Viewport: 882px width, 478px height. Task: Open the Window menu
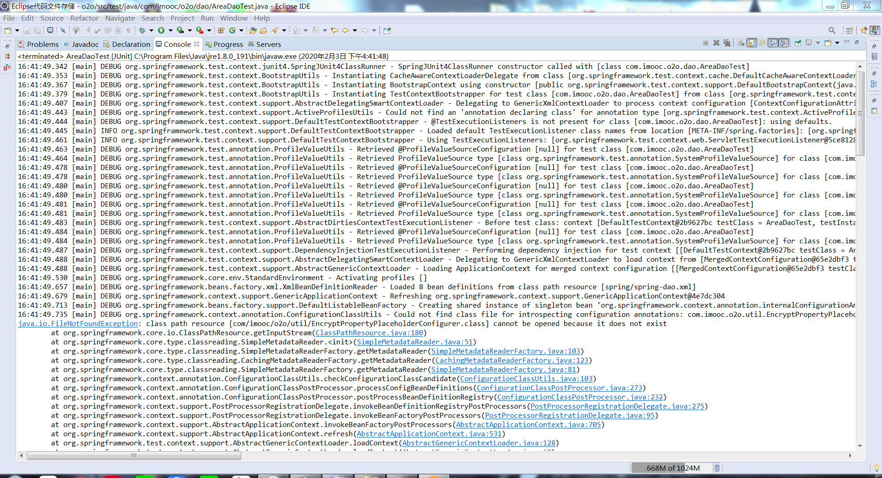234,18
